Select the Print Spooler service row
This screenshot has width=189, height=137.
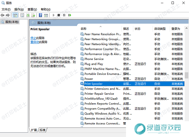(132, 84)
